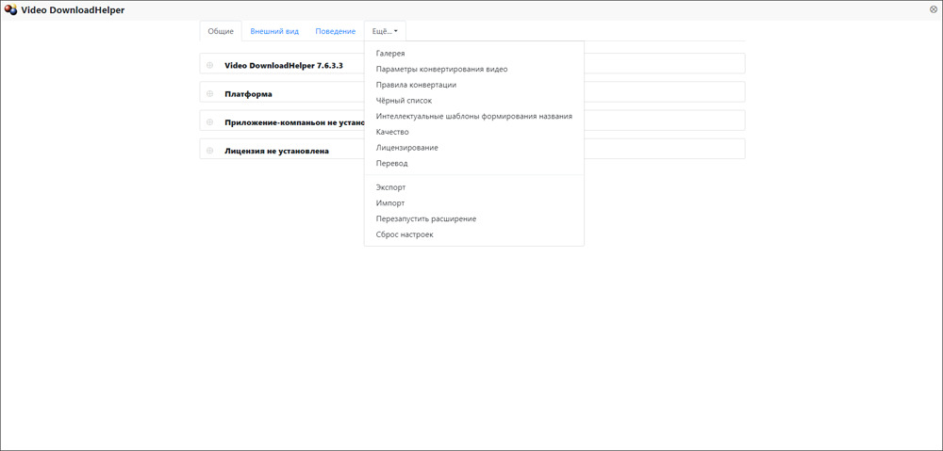943x451 pixels.
Task: Click the Video DownloadHelper 7.6.3.3 heading
Action: 284,65
